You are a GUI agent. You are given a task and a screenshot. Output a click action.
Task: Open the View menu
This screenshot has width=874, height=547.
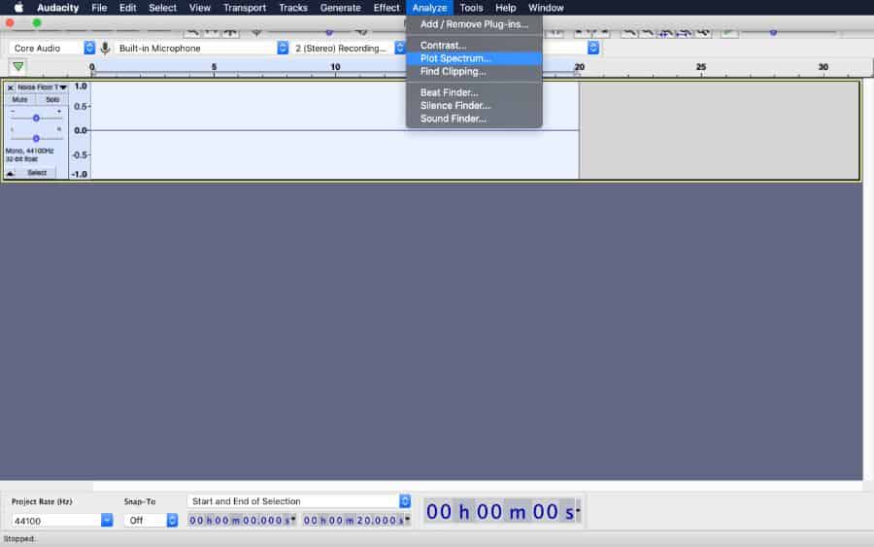pos(199,8)
